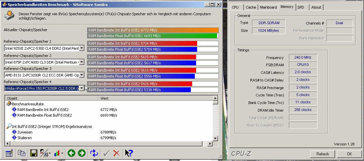Select the Memory tab in CPU-Z

(287, 7)
